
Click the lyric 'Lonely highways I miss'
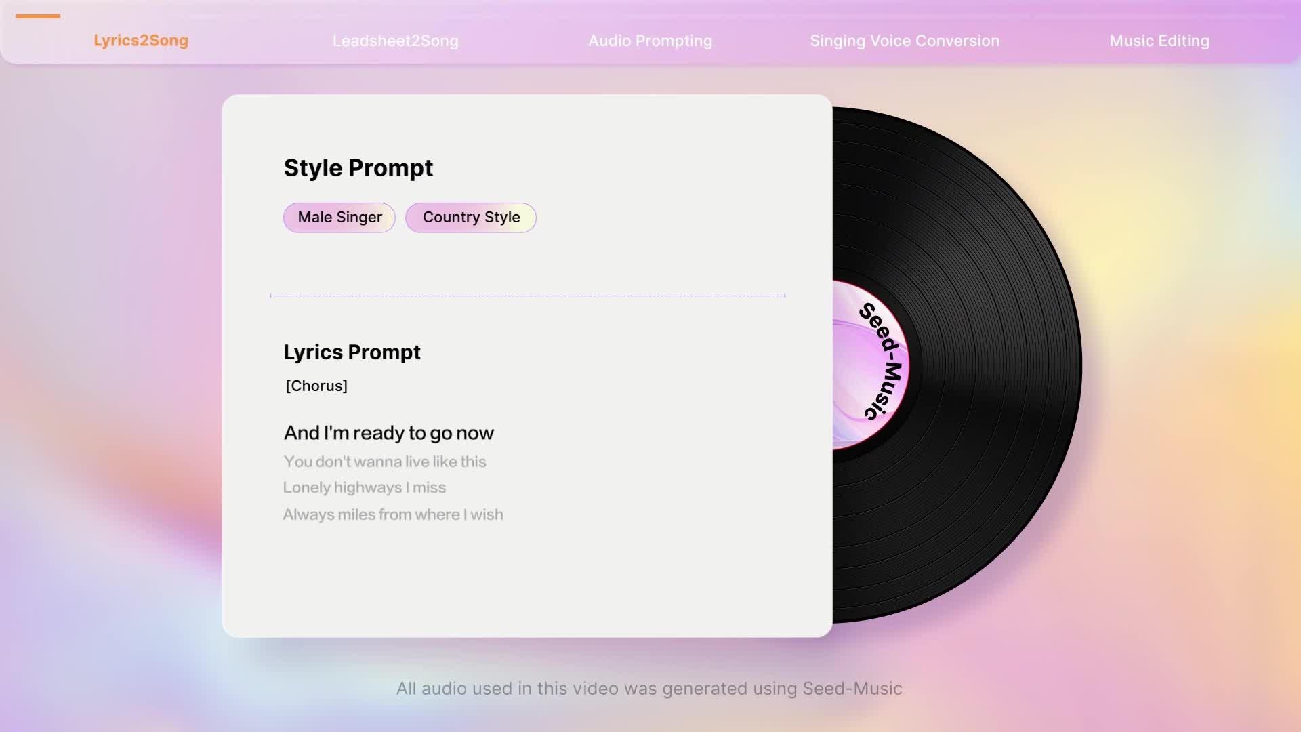pos(364,487)
